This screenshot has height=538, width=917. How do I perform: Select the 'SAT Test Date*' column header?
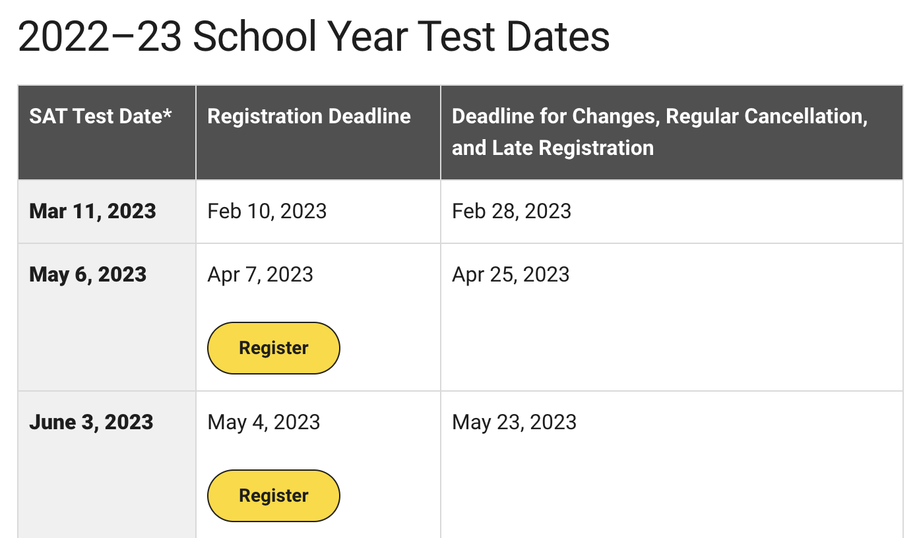[100, 117]
